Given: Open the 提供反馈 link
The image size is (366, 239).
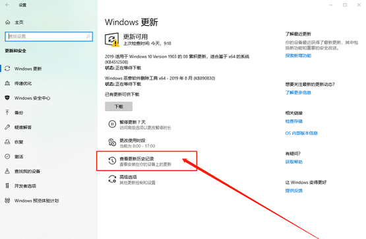Looking at the screenshot, I should pyautogui.click(x=294, y=191).
